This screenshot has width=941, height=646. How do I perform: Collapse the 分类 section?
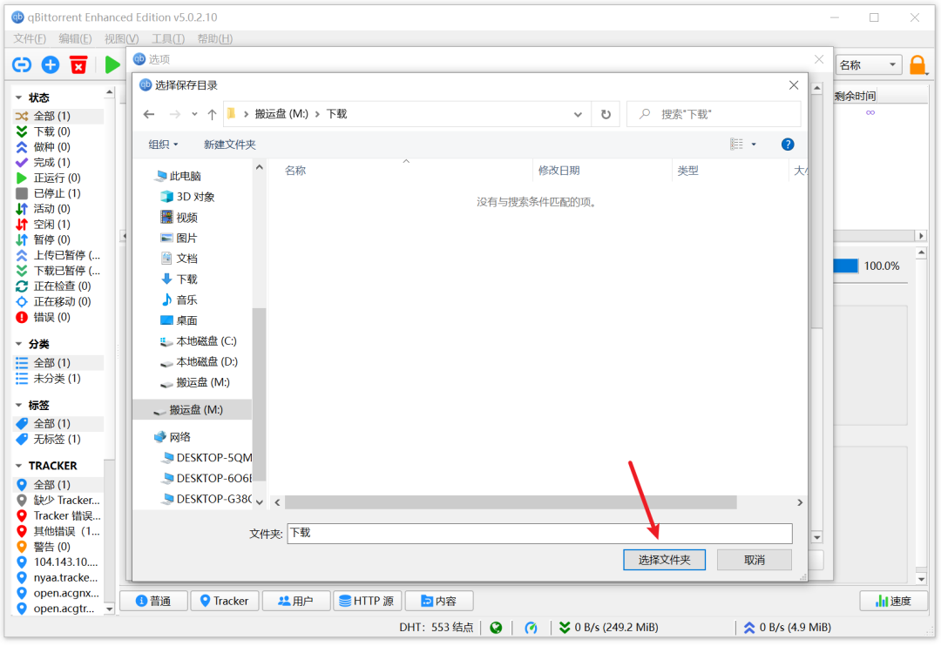[18, 344]
